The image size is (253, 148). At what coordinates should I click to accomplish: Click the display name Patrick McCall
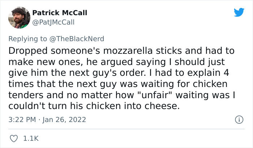pyautogui.click(x=60, y=13)
